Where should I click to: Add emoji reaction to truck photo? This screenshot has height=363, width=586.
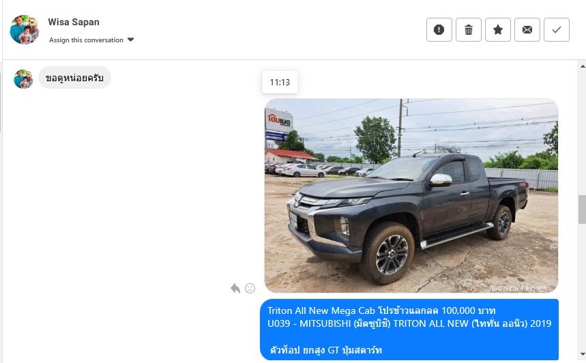pos(250,288)
